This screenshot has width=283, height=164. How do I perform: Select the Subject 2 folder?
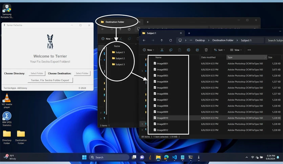[x=118, y=58]
